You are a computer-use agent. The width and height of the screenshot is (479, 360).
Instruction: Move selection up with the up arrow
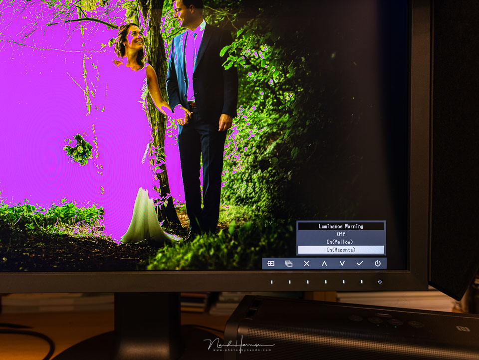[324, 264]
